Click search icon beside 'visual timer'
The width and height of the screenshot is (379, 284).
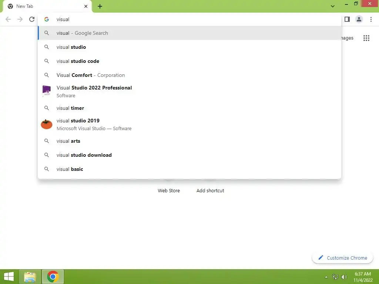(47, 108)
